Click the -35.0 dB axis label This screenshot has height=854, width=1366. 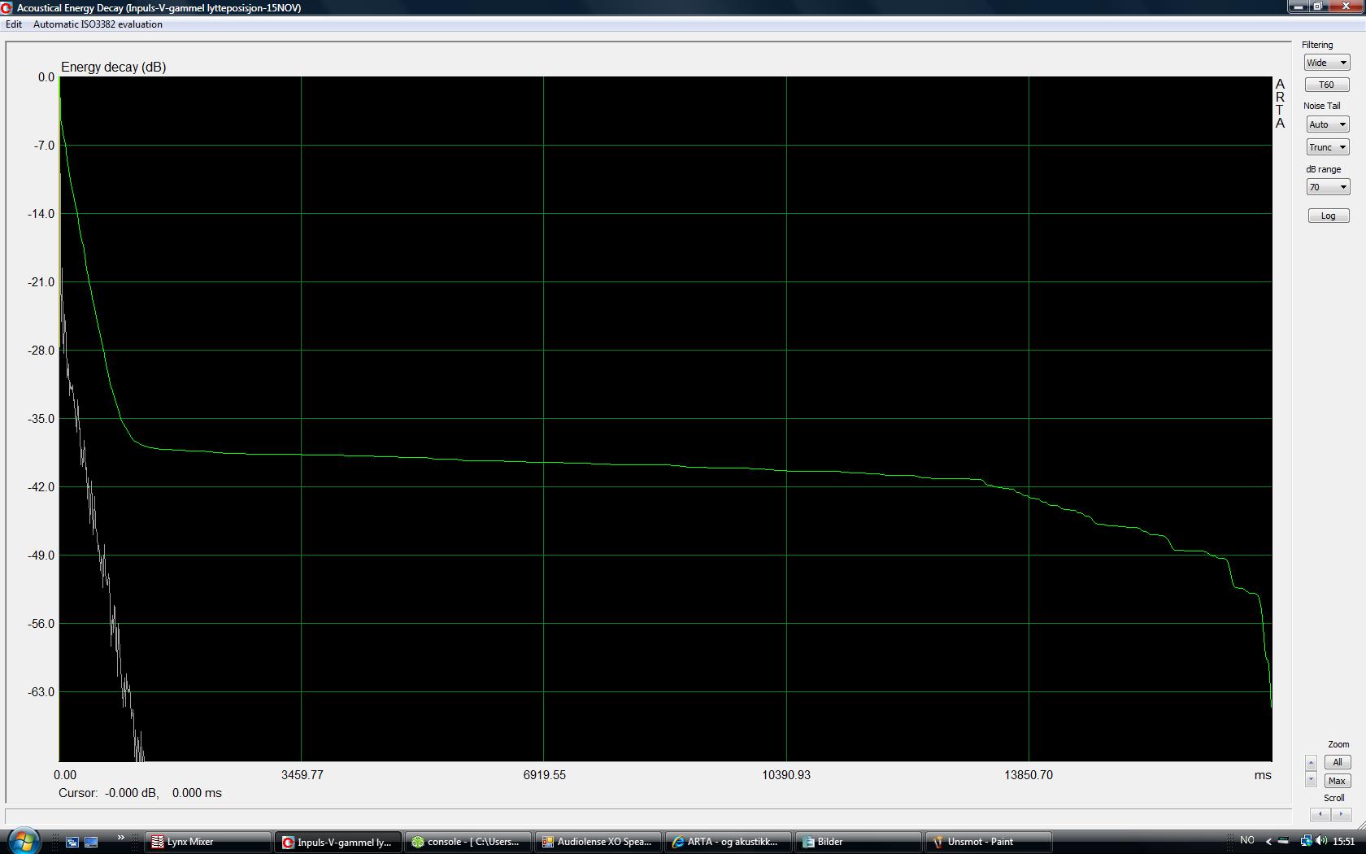[41, 419]
